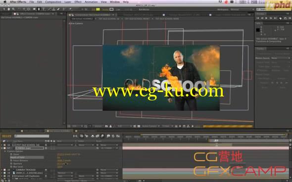Open the Workspace dropdown
The width and height of the screenshot is (292, 182).
tap(242, 9)
